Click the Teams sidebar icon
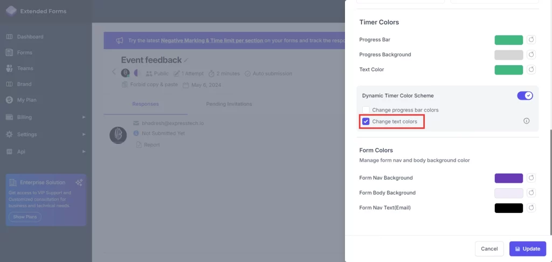Screen dimensions: 552x262 pyautogui.click(x=10, y=68)
